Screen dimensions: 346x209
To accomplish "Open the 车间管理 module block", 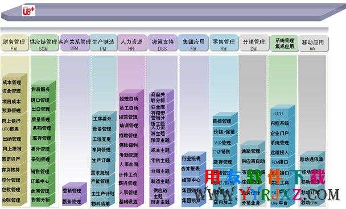I will [x=101, y=150].
